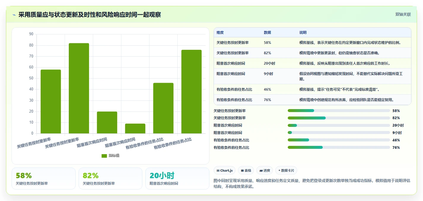This screenshot has height=201, width=423.
Task: Click the 76% cell in the table
Action: point(267,100)
